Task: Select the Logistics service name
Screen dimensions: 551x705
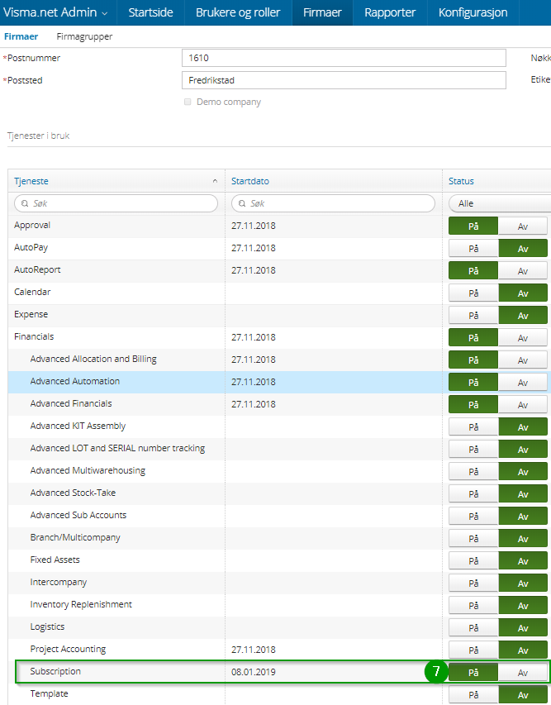Action: click(47, 626)
